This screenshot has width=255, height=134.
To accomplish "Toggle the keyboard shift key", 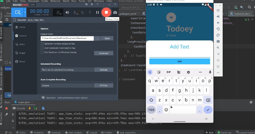I will (151, 100).
